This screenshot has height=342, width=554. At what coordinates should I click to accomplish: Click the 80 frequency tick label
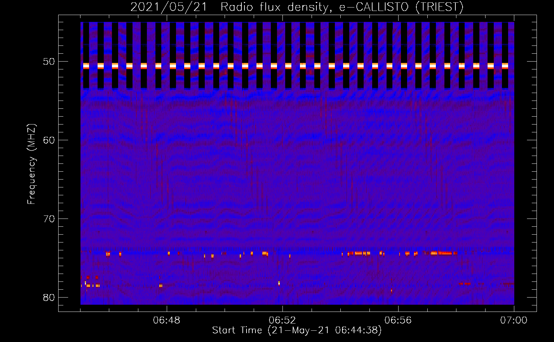pyautogui.click(x=49, y=297)
